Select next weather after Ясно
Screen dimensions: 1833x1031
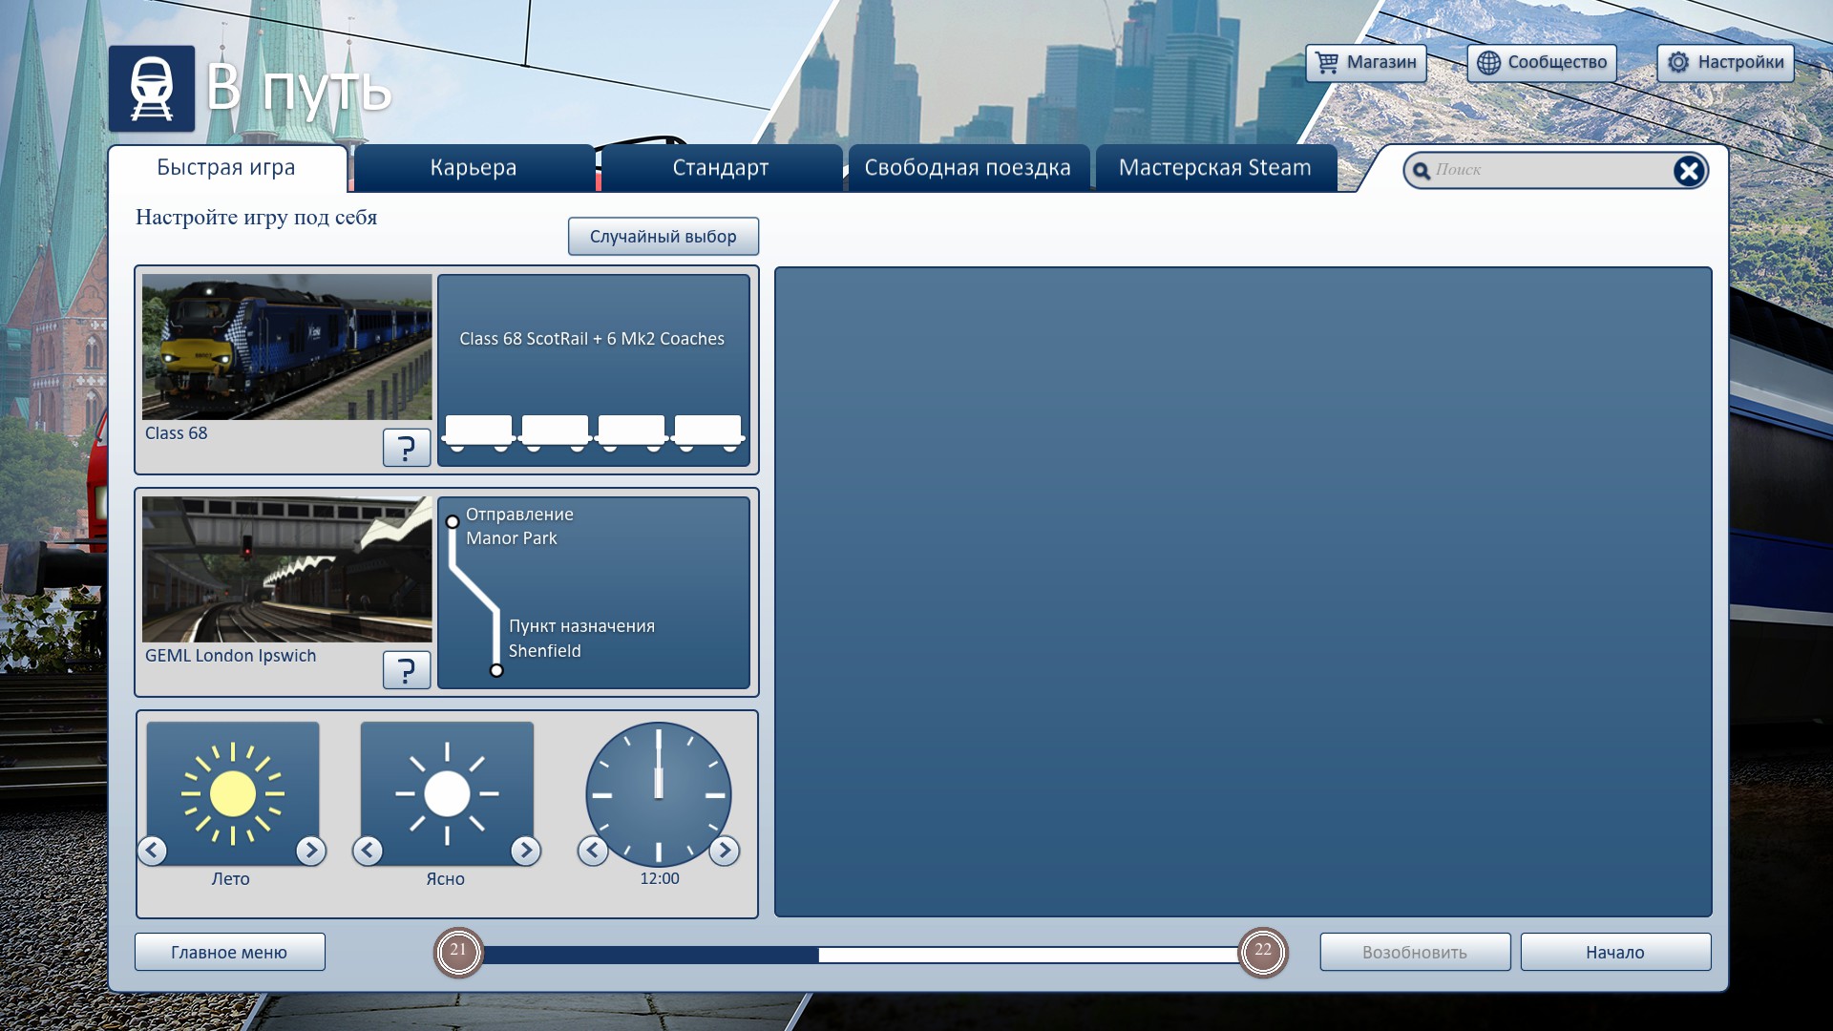point(525,850)
